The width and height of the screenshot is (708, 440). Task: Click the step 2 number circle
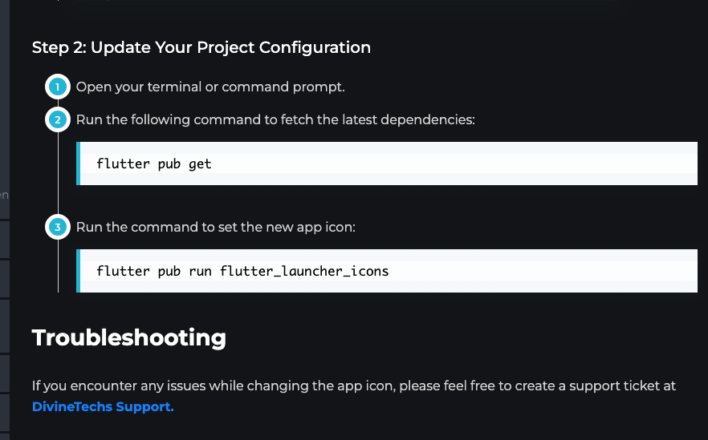click(58, 119)
